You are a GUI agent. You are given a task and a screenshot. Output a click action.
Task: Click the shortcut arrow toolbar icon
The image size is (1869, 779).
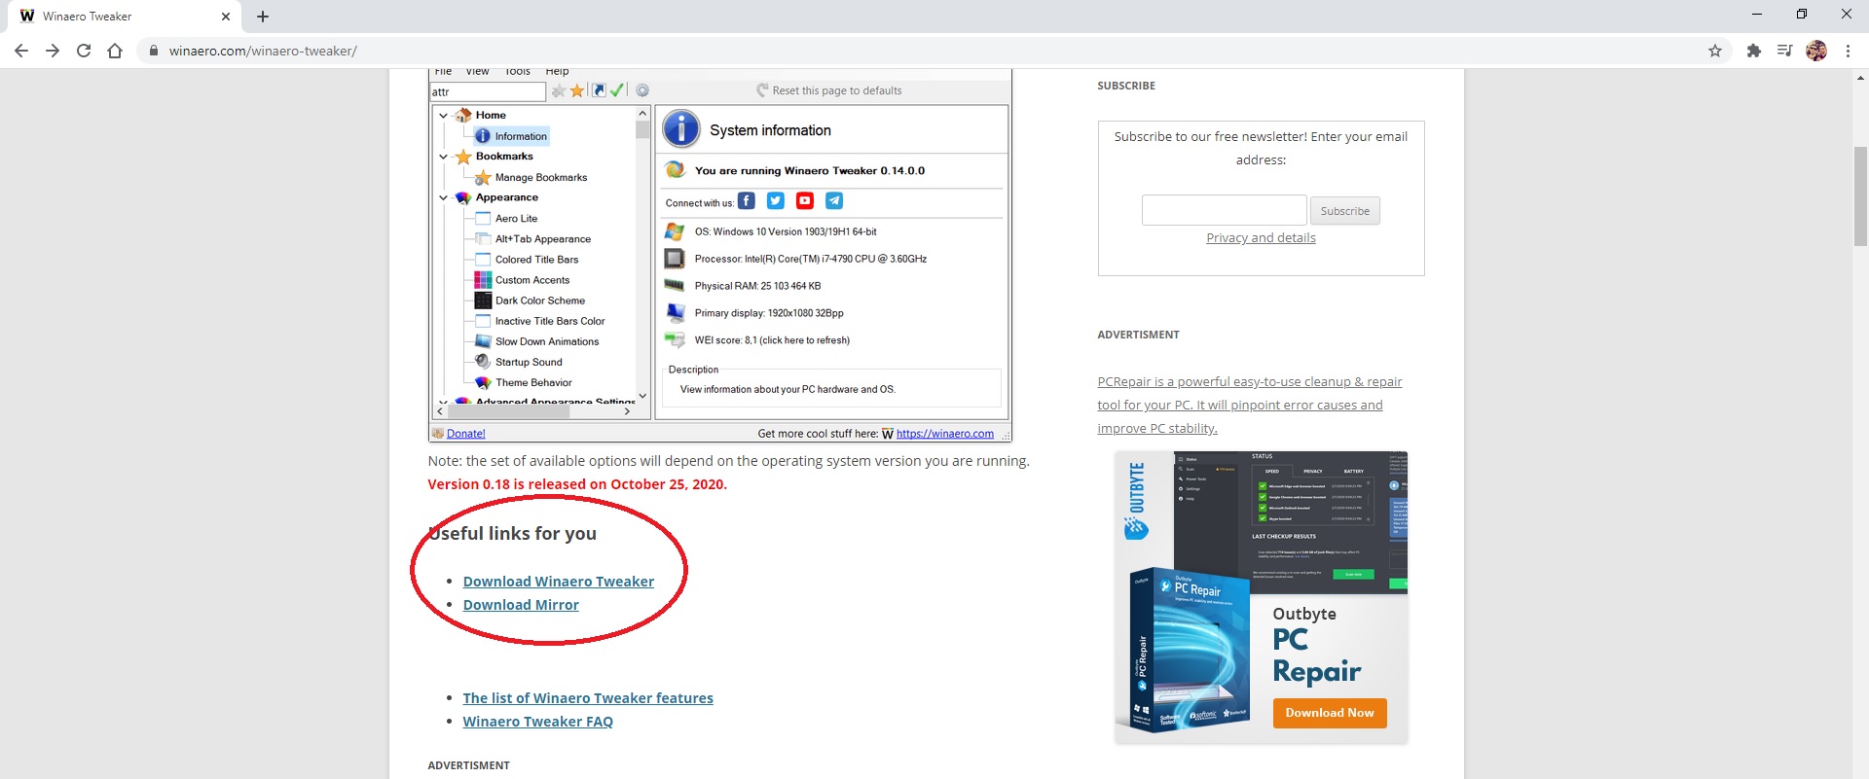tap(599, 90)
